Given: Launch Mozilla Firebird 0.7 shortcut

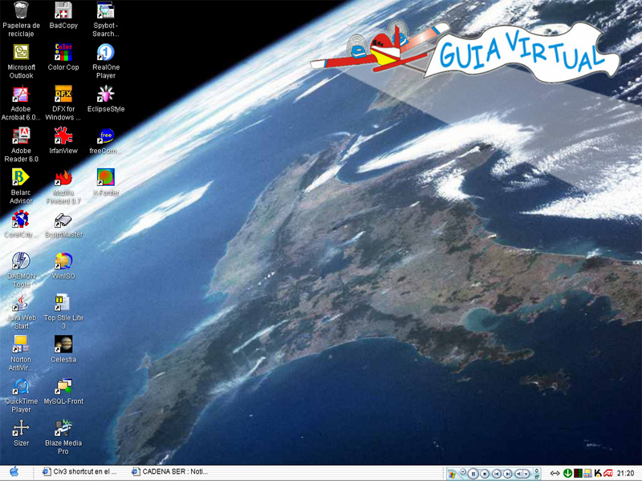Looking at the screenshot, I should pyautogui.click(x=63, y=178).
